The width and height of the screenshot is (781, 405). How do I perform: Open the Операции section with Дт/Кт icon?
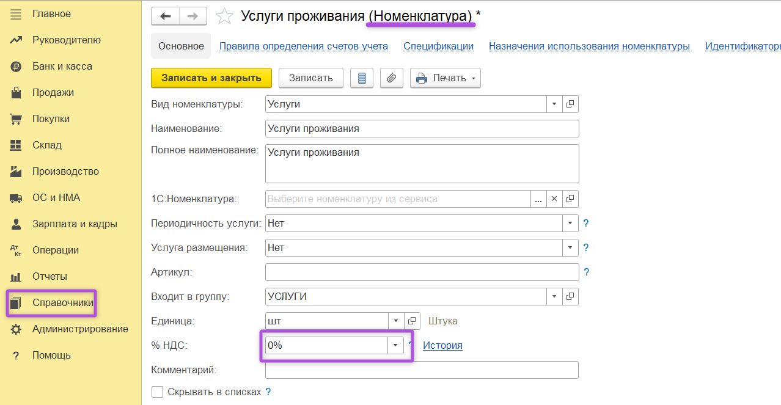pyautogui.click(x=59, y=250)
